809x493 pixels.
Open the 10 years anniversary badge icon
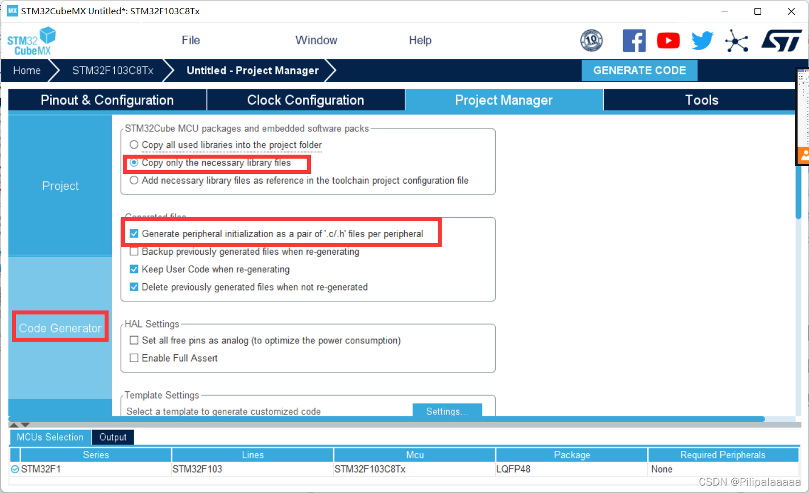pyautogui.click(x=591, y=41)
